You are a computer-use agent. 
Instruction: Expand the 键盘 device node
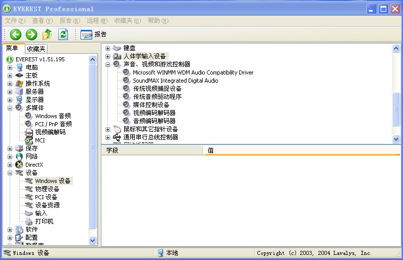coord(107,48)
